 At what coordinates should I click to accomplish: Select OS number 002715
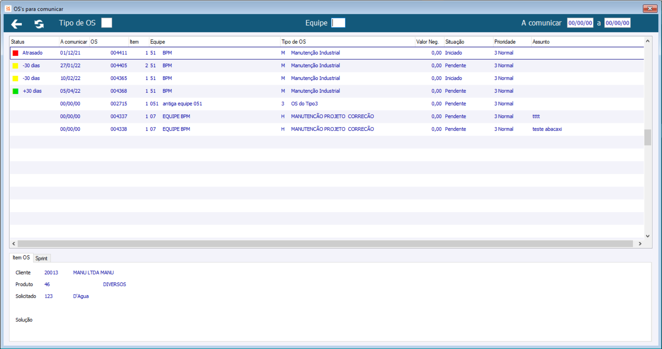tap(119, 104)
